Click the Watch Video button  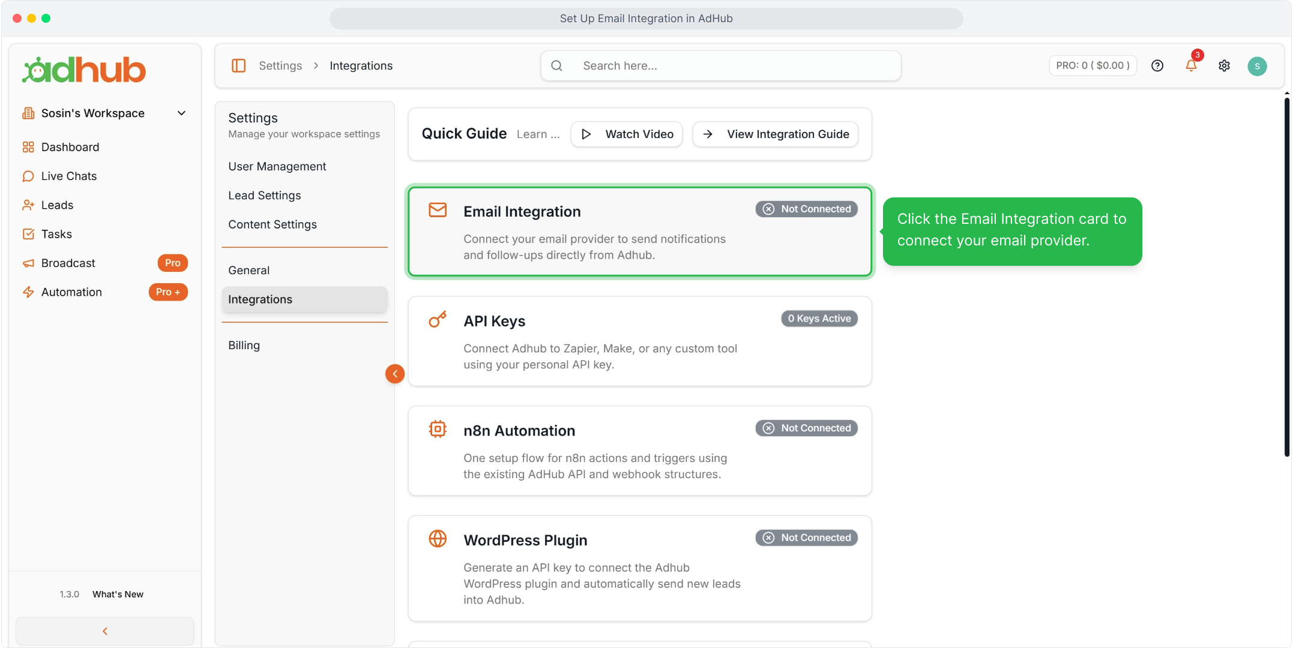tap(627, 134)
